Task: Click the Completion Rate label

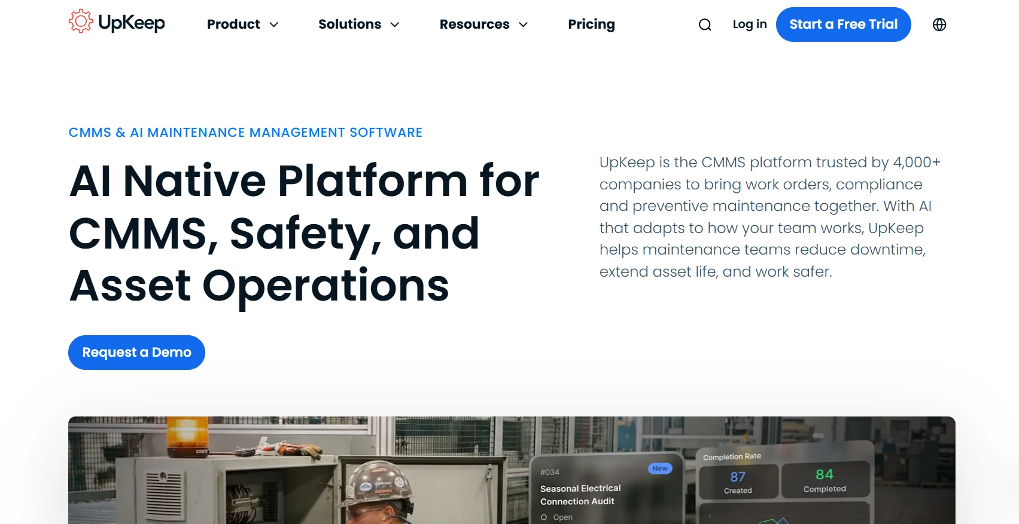Action: tap(732, 456)
